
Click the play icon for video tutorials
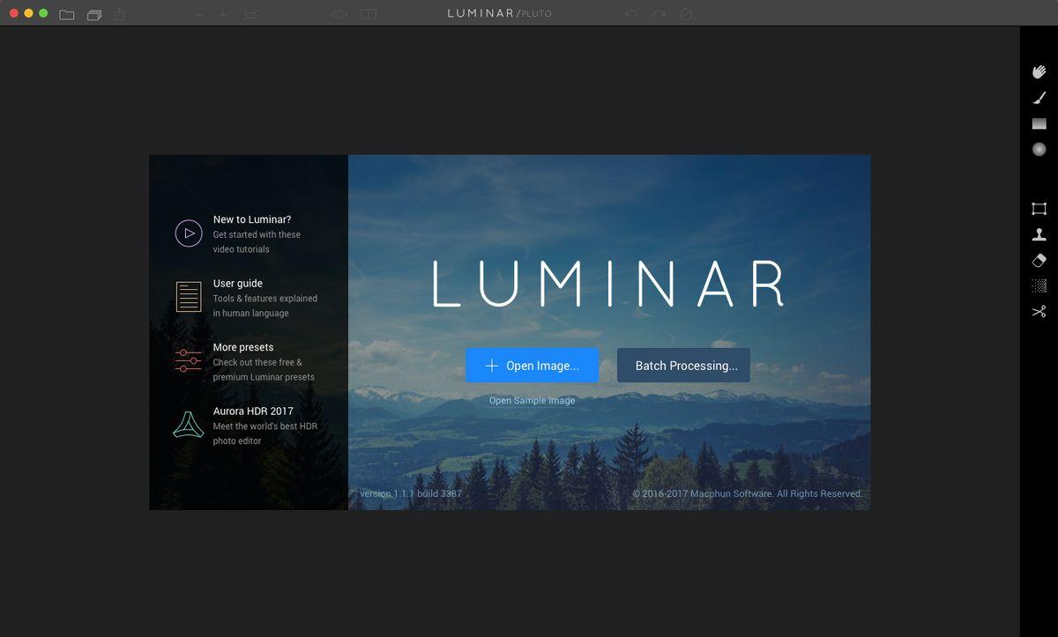(189, 233)
